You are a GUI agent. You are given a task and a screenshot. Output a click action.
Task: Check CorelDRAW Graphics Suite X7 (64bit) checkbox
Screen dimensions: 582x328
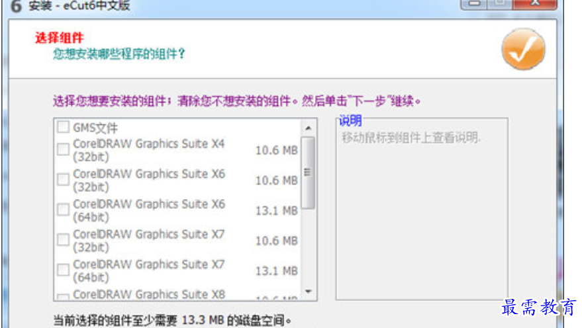63,270
